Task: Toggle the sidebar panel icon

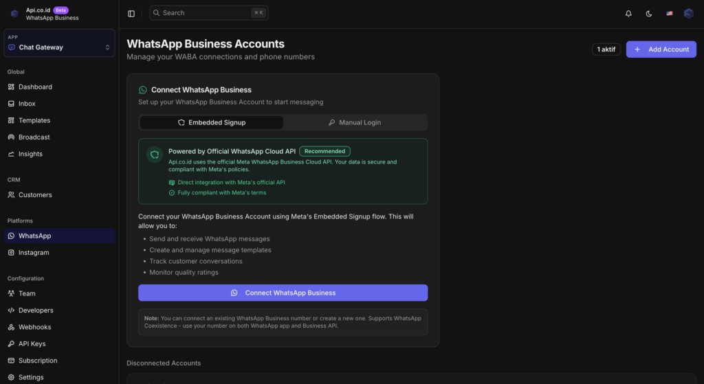Action: tap(131, 14)
